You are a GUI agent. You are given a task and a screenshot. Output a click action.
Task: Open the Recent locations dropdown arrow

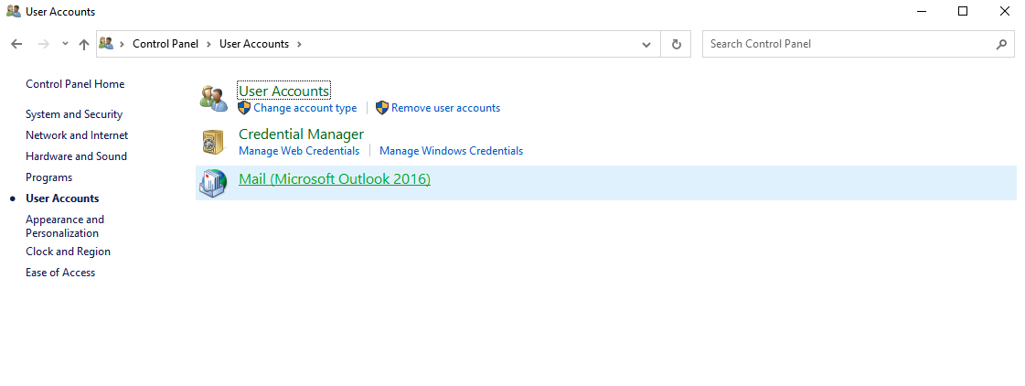click(65, 44)
